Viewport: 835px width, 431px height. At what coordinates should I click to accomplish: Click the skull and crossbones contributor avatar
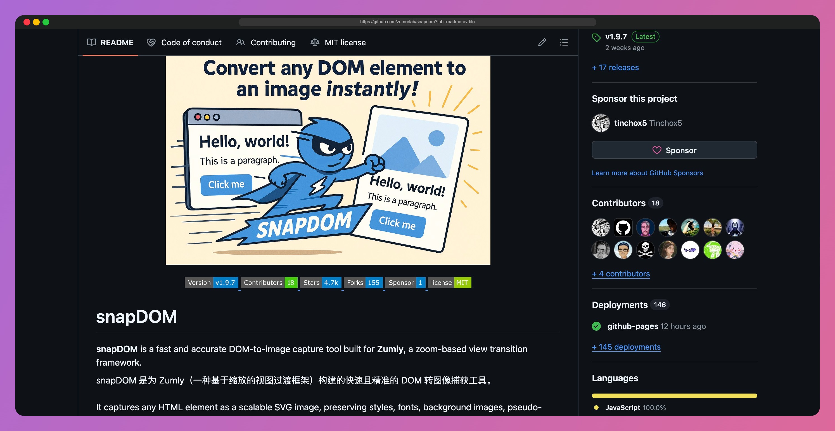pos(645,250)
